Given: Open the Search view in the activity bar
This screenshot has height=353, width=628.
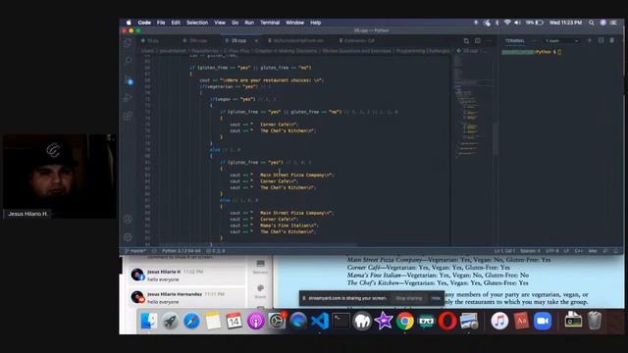Looking at the screenshot, I should pyautogui.click(x=129, y=60).
